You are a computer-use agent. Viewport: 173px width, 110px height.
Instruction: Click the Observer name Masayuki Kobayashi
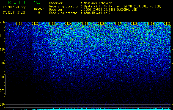[x=99, y=3]
